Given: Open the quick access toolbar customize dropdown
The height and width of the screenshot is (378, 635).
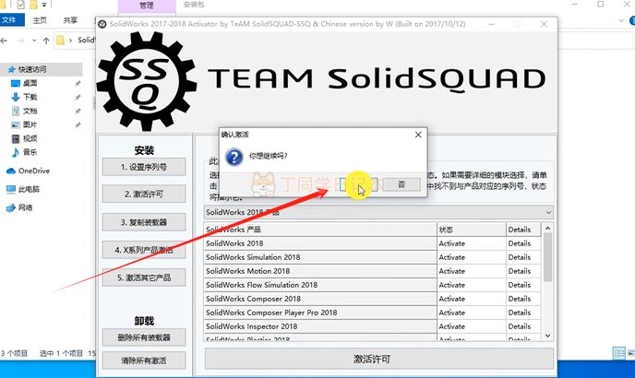Looking at the screenshot, I should (x=44, y=5).
